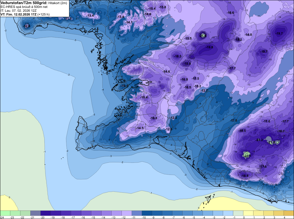Image resolution: width=294 pixels, height=219 pixels.
Task: Click the -16.6 temperature label
Action: point(230,13)
